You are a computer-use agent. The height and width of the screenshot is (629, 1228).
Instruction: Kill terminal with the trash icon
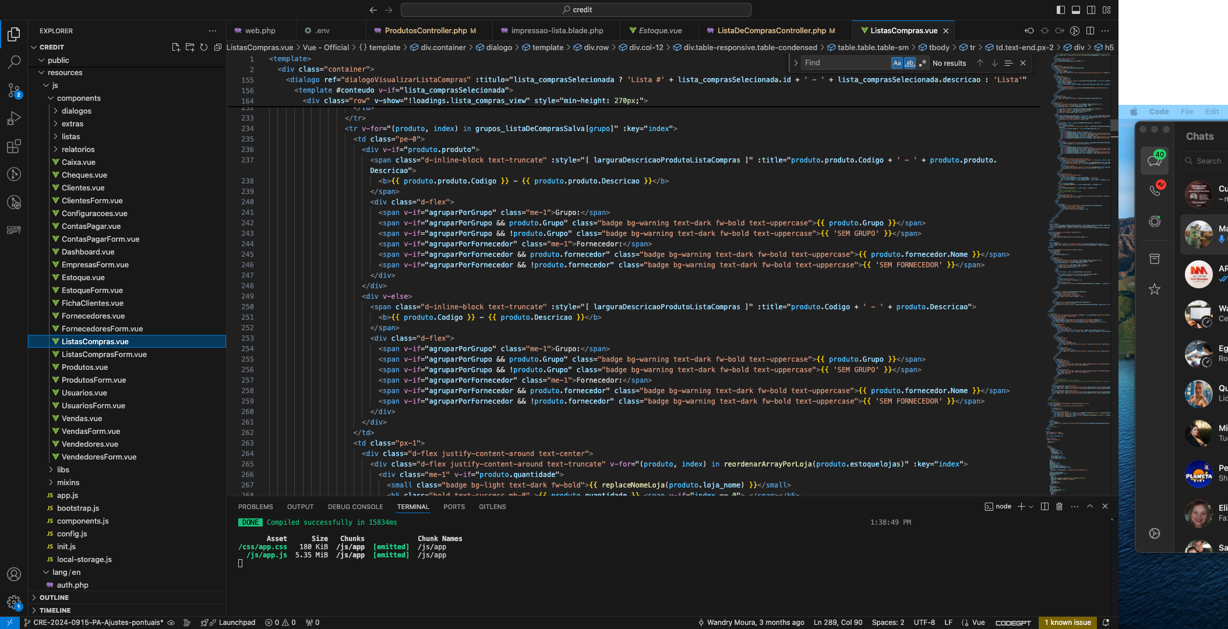point(1059,507)
